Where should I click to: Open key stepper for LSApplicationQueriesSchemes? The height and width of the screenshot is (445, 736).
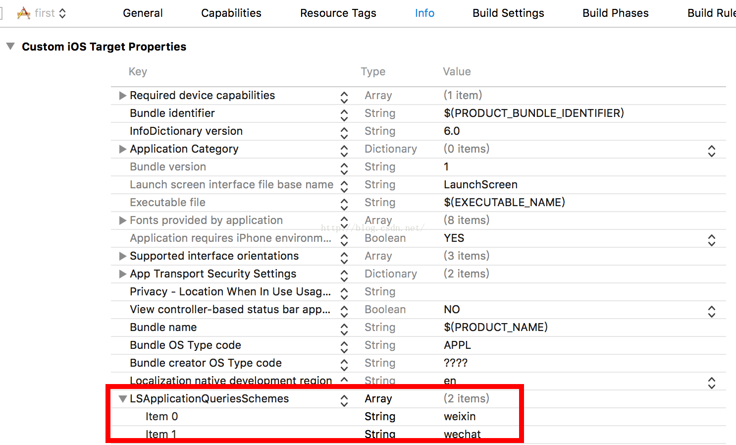pos(344,400)
